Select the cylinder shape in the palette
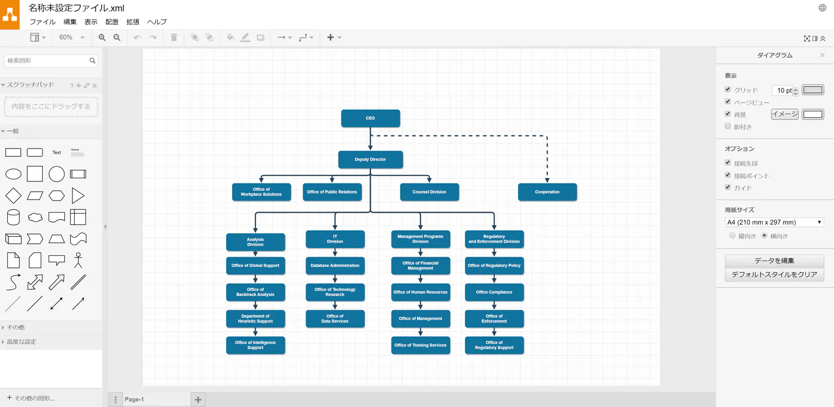834x407 pixels. [13, 217]
